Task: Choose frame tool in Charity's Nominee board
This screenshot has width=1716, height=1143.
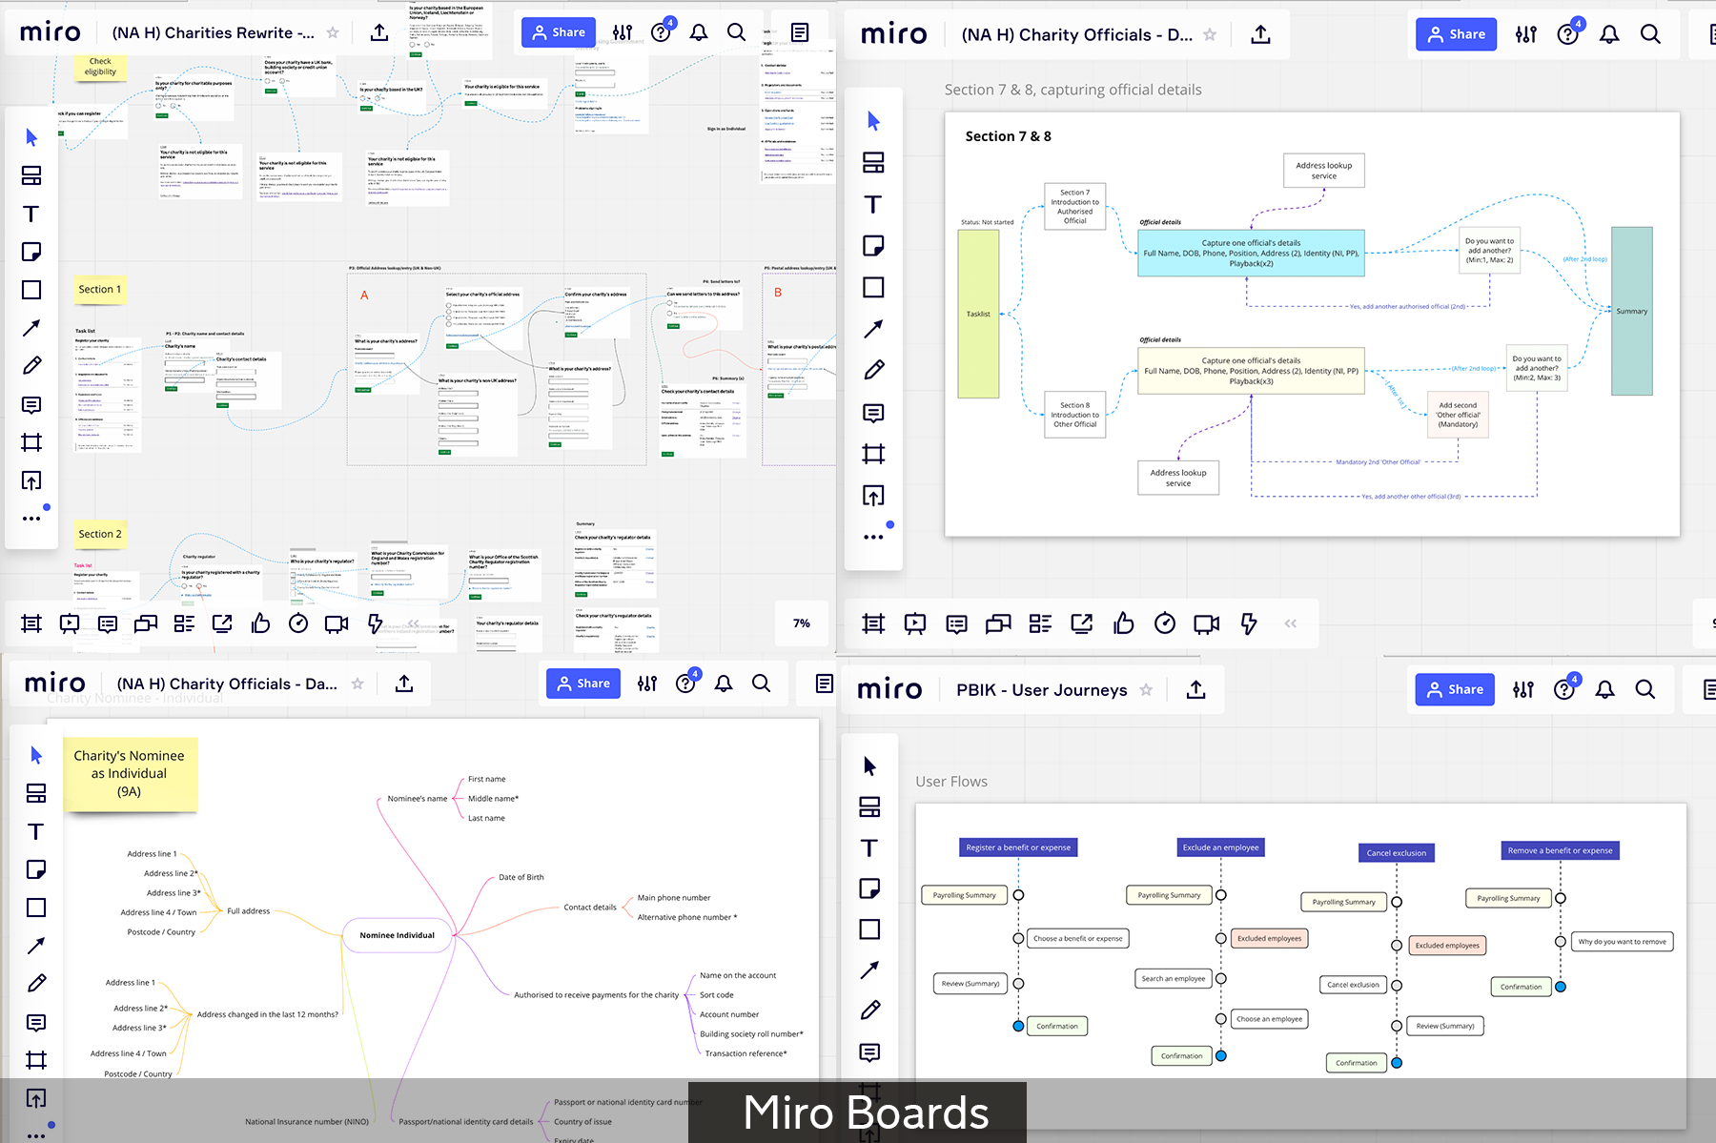Action: tap(36, 1059)
